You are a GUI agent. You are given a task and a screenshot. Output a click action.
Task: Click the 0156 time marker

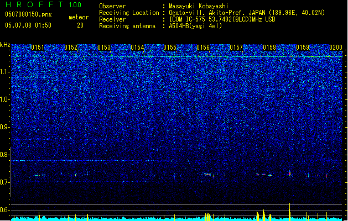[203, 48]
